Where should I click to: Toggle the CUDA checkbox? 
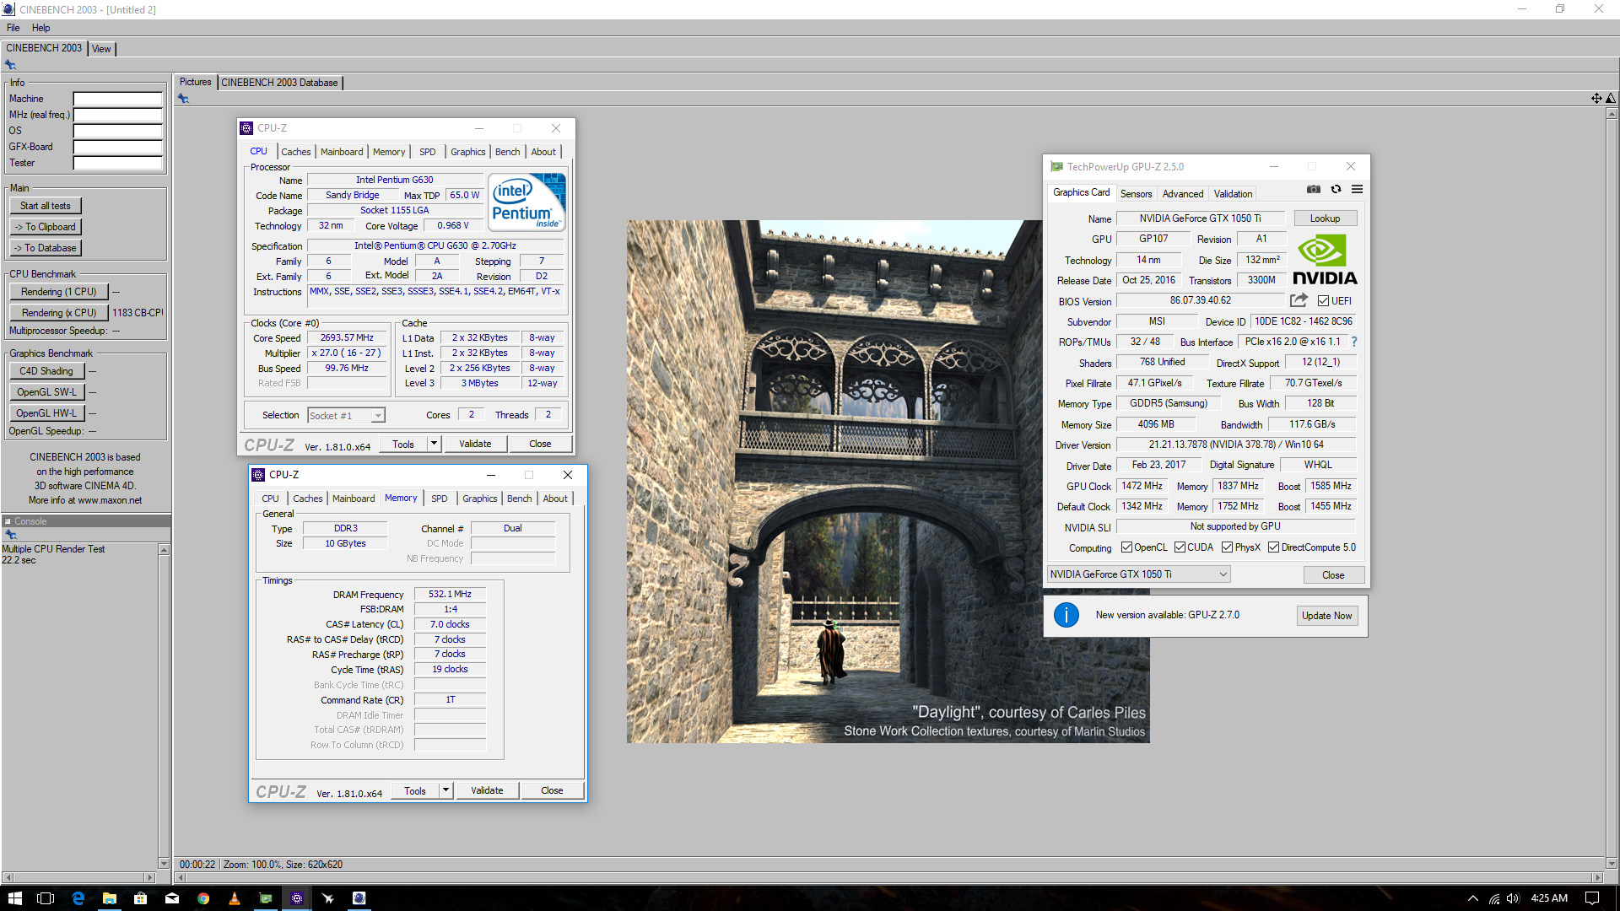(1180, 547)
